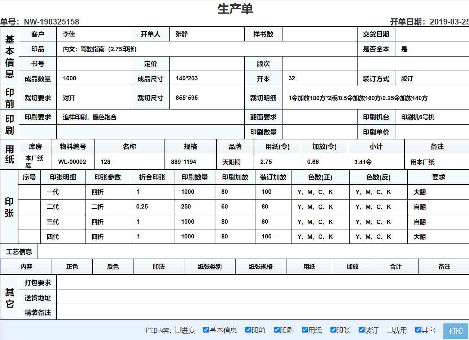Disable the 印前 checkbox
This screenshot has height=340, width=469.
[248, 330]
